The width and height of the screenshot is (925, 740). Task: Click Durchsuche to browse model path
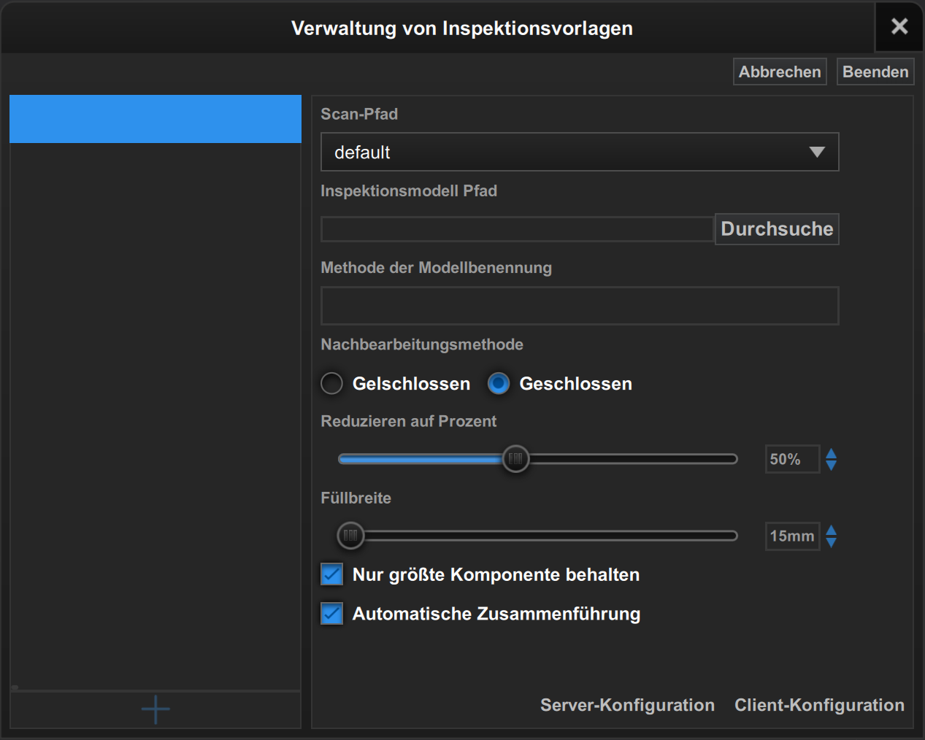pyautogui.click(x=777, y=229)
